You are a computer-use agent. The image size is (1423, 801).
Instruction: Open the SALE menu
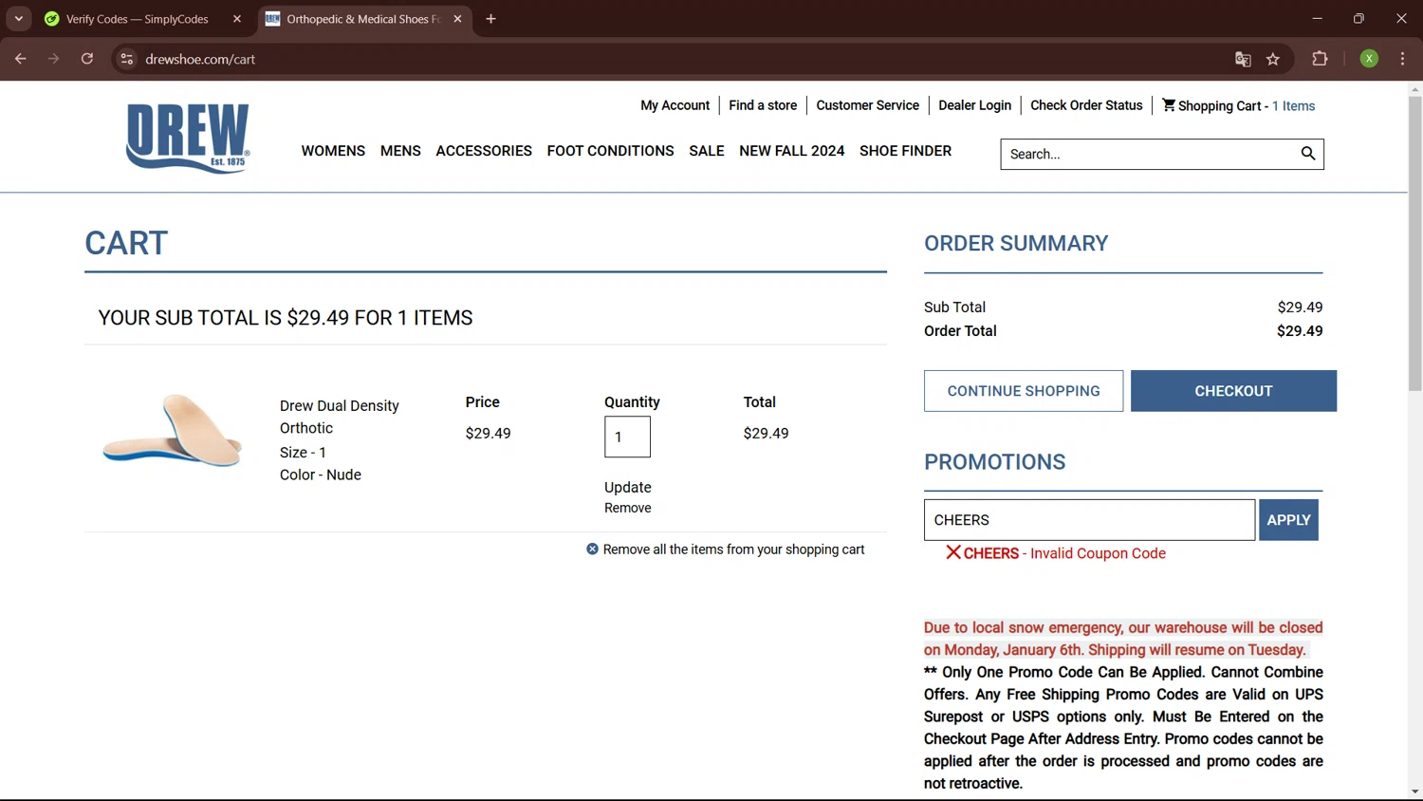[x=707, y=151]
